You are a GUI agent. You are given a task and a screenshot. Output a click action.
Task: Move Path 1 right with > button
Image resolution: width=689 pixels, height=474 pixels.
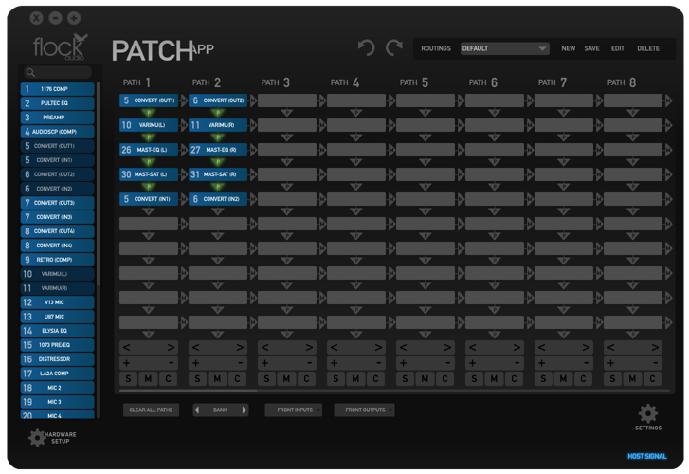point(171,347)
